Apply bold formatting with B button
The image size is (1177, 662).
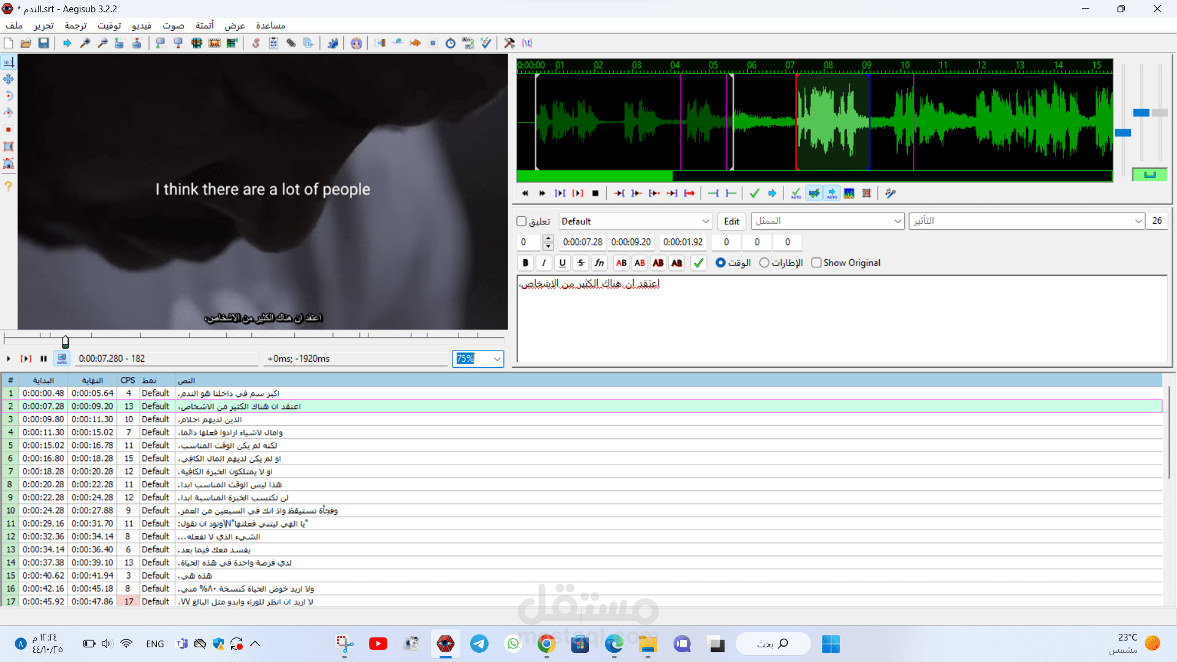[x=525, y=263]
